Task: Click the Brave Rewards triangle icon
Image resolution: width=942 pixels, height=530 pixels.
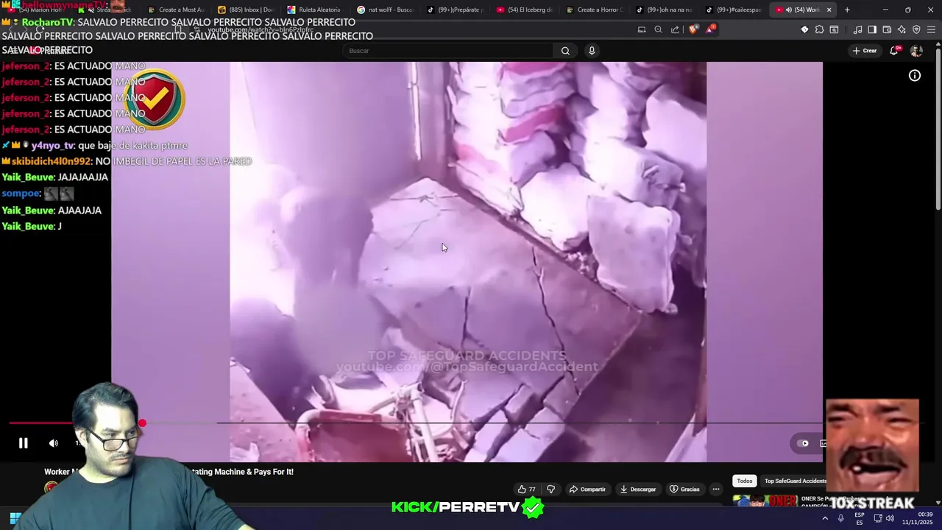Action: pyautogui.click(x=709, y=29)
